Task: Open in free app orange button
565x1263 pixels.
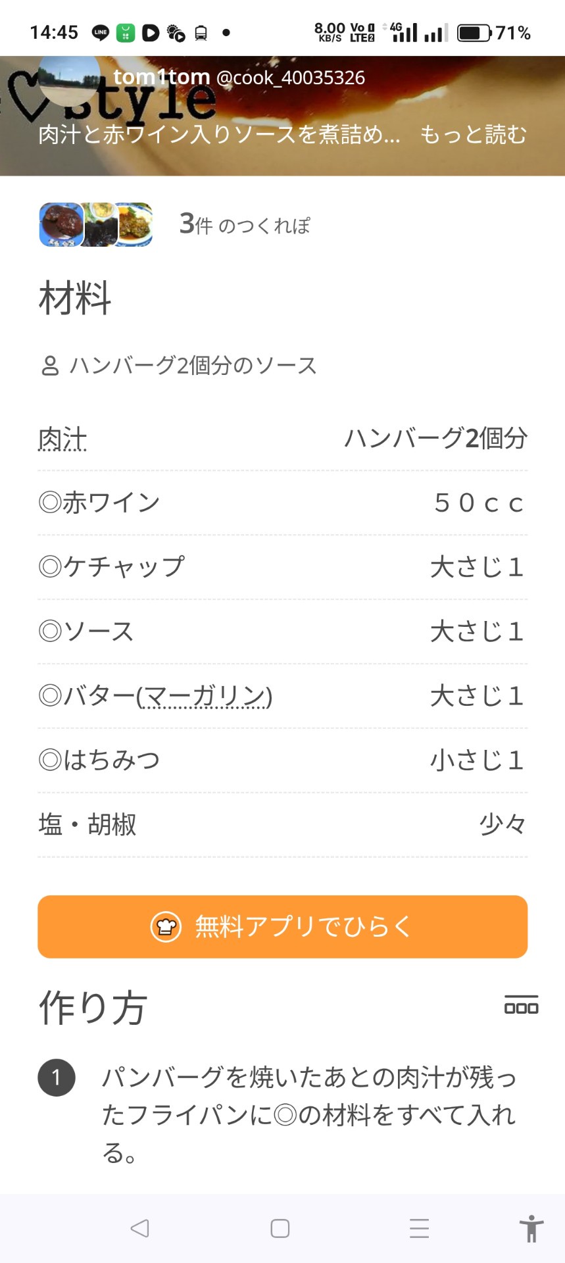Action: [x=282, y=926]
